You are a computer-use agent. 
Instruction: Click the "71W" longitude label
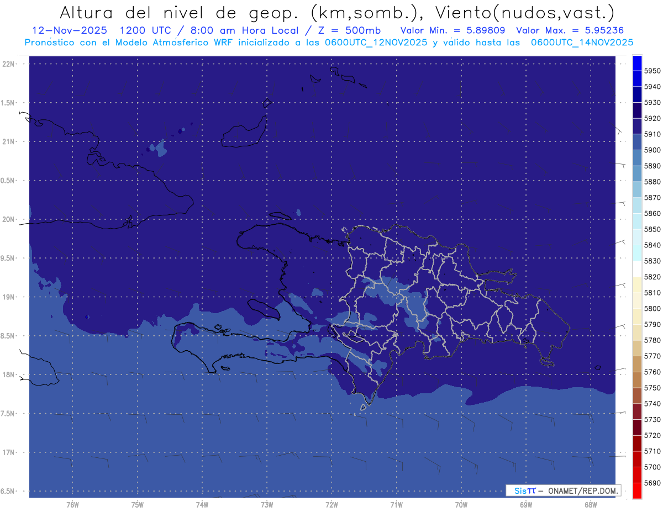[396, 505]
